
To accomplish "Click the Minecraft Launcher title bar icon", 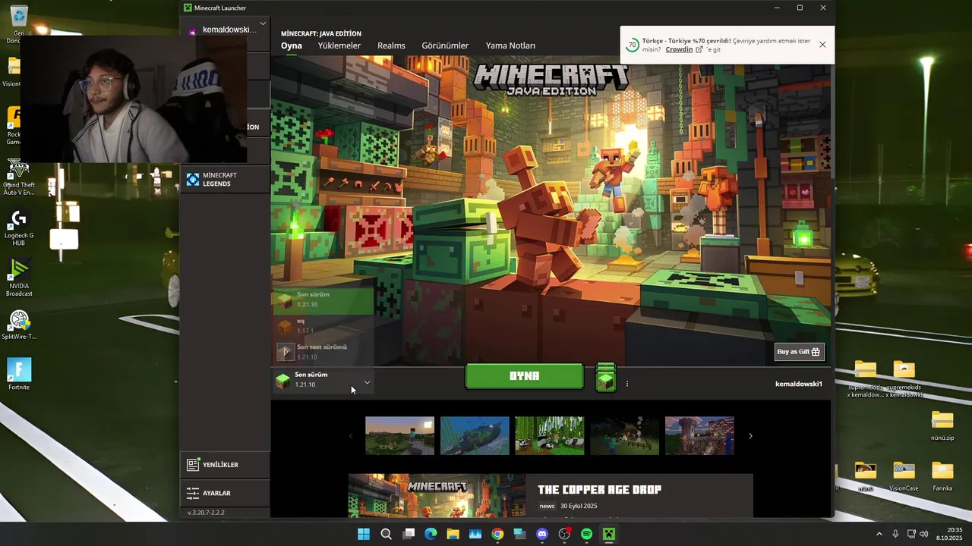I will (x=188, y=8).
